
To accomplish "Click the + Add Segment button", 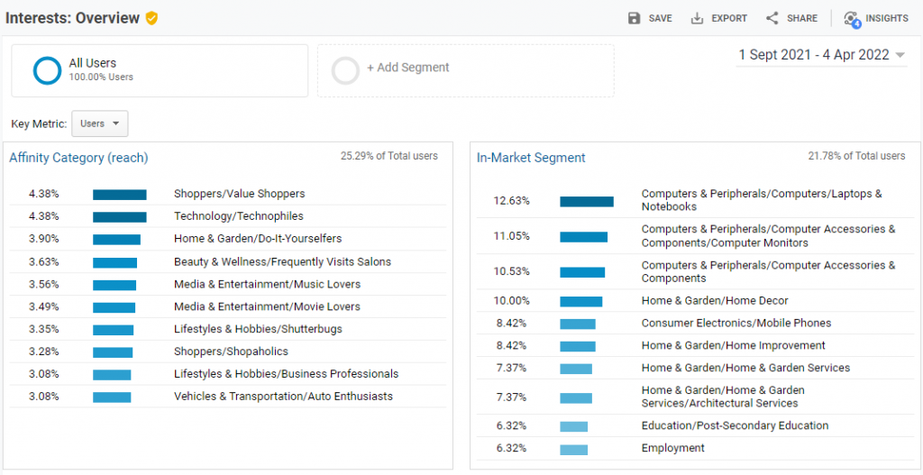I will [x=407, y=68].
